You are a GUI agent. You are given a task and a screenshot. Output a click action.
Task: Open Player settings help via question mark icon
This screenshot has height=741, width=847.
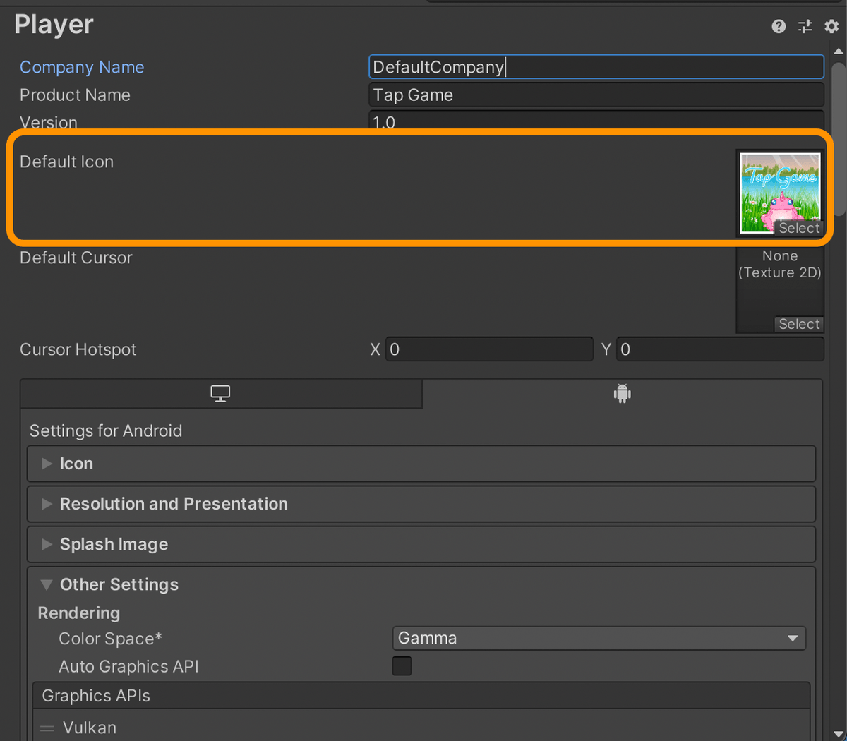(x=778, y=26)
